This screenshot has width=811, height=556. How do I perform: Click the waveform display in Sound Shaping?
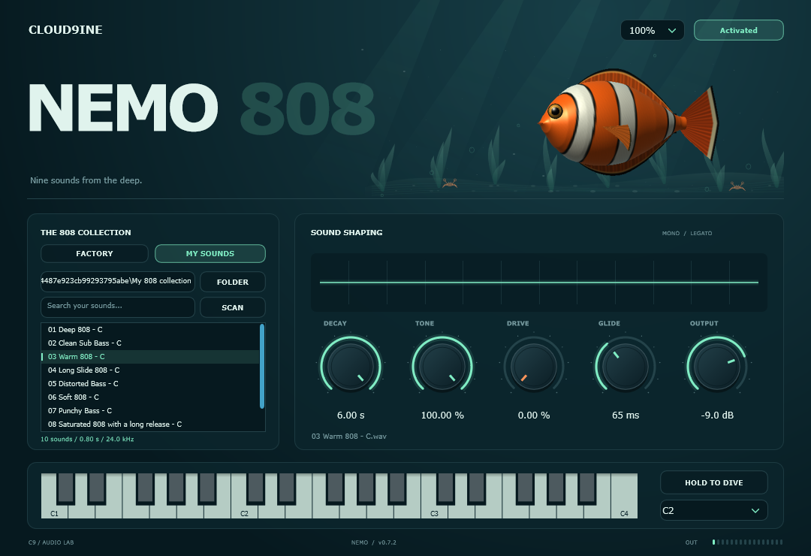coord(539,283)
